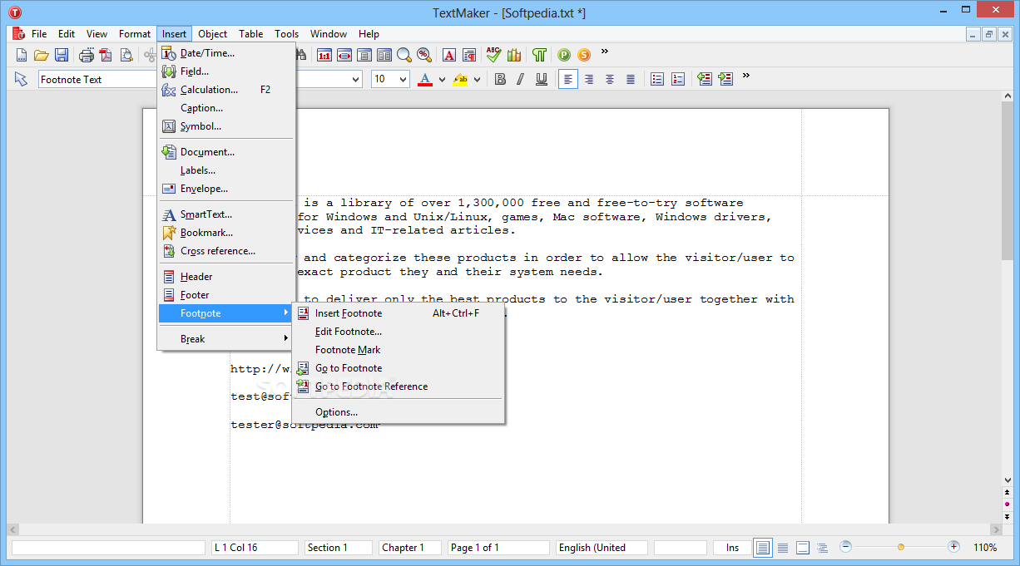This screenshot has width=1020, height=566.
Task: Click the Zoom magnifier toolbar icon
Action: pyautogui.click(x=404, y=56)
